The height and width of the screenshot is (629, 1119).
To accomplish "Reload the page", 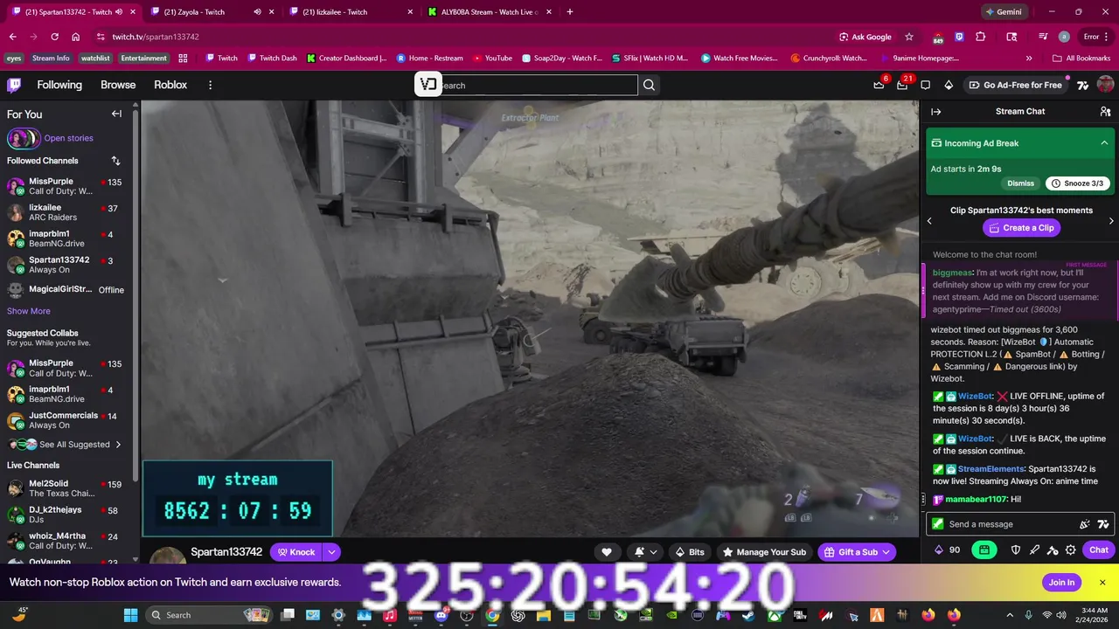I will [x=54, y=37].
